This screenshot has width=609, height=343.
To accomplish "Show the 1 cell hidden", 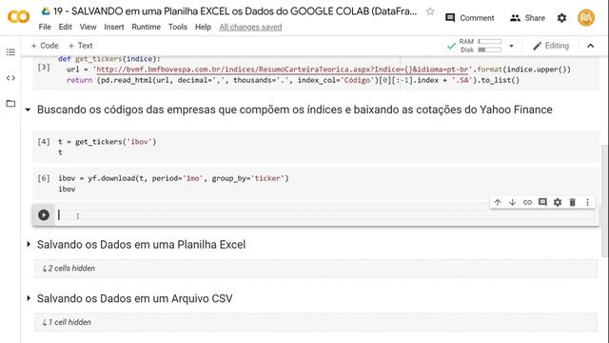I will [x=67, y=322].
